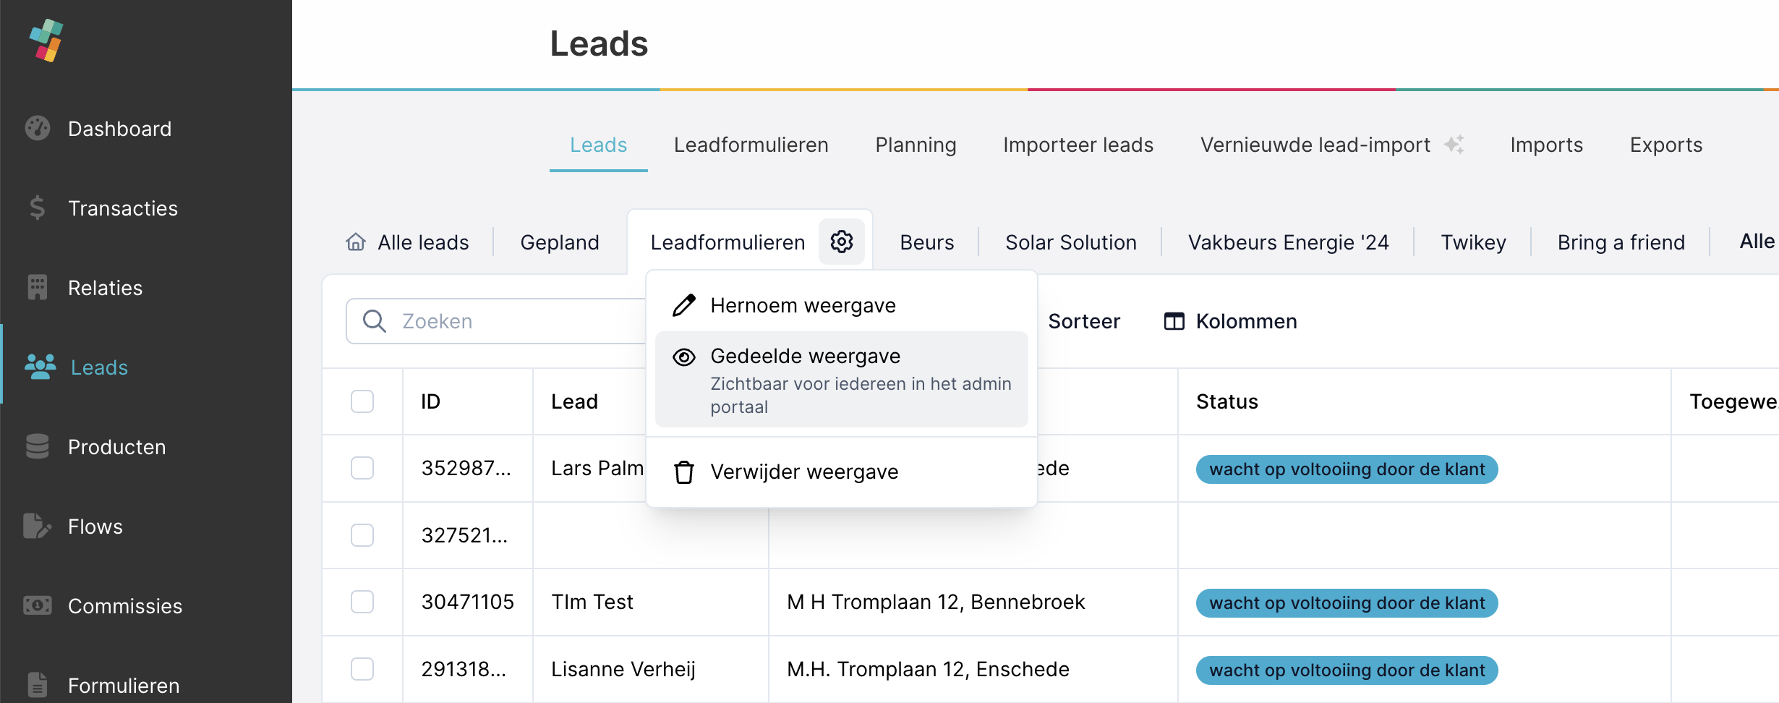This screenshot has width=1779, height=703.
Task: Click the Commissies money icon
Action: [x=38, y=605]
